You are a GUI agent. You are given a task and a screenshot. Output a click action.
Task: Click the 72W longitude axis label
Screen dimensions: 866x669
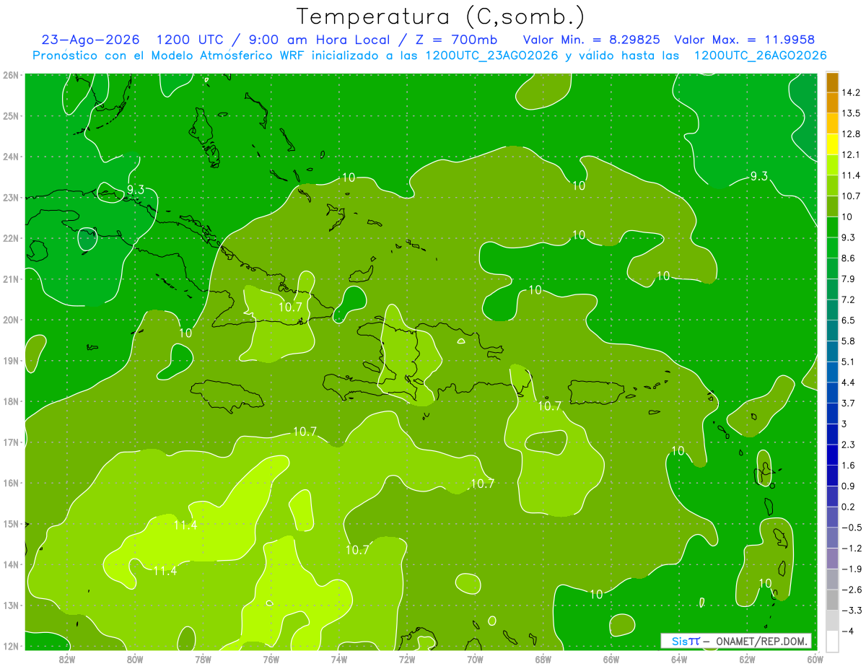click(x=407, y=659)
